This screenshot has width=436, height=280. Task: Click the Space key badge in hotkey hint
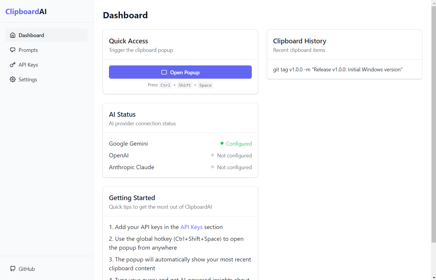coord(205,85)
